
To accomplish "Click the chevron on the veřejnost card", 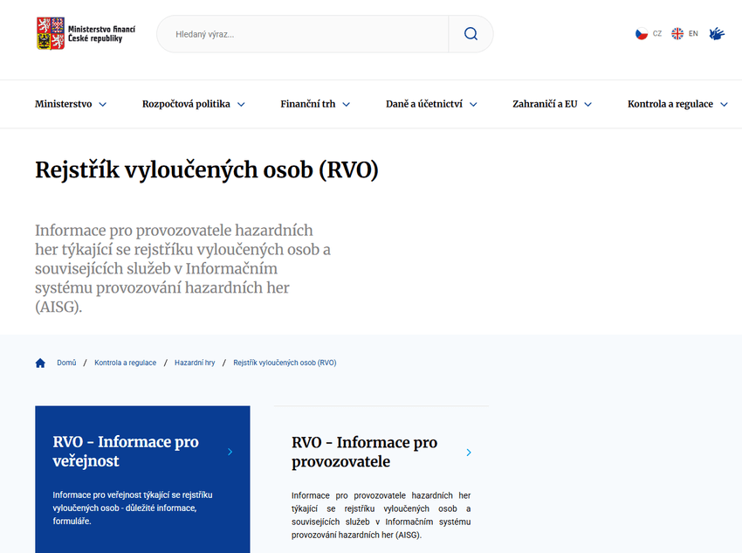I will click(230, 453).
